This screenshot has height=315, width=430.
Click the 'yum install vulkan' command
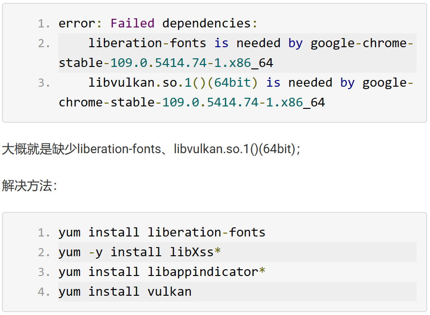[x=125, y=292]
